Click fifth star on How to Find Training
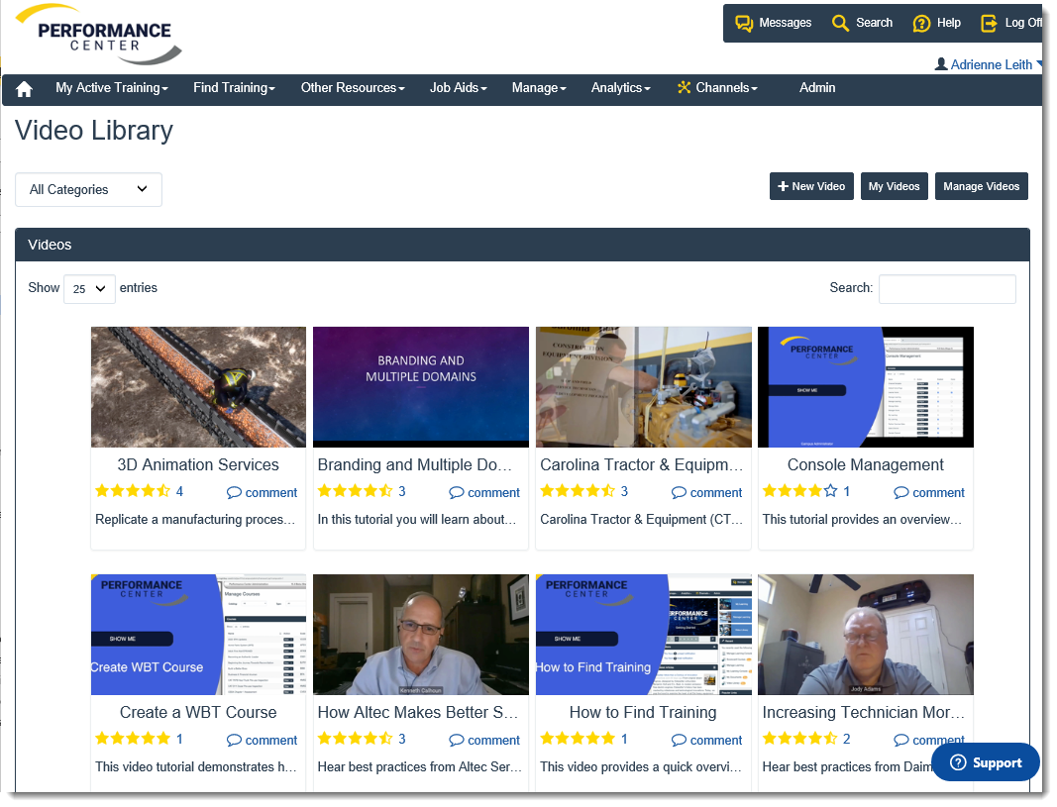 [608, 739]
